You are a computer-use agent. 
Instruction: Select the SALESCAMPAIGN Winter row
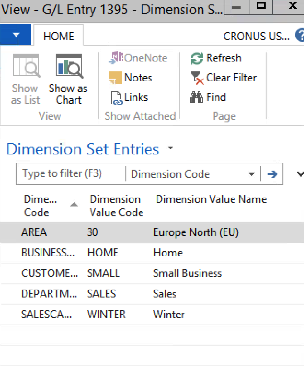click(152, 314)
